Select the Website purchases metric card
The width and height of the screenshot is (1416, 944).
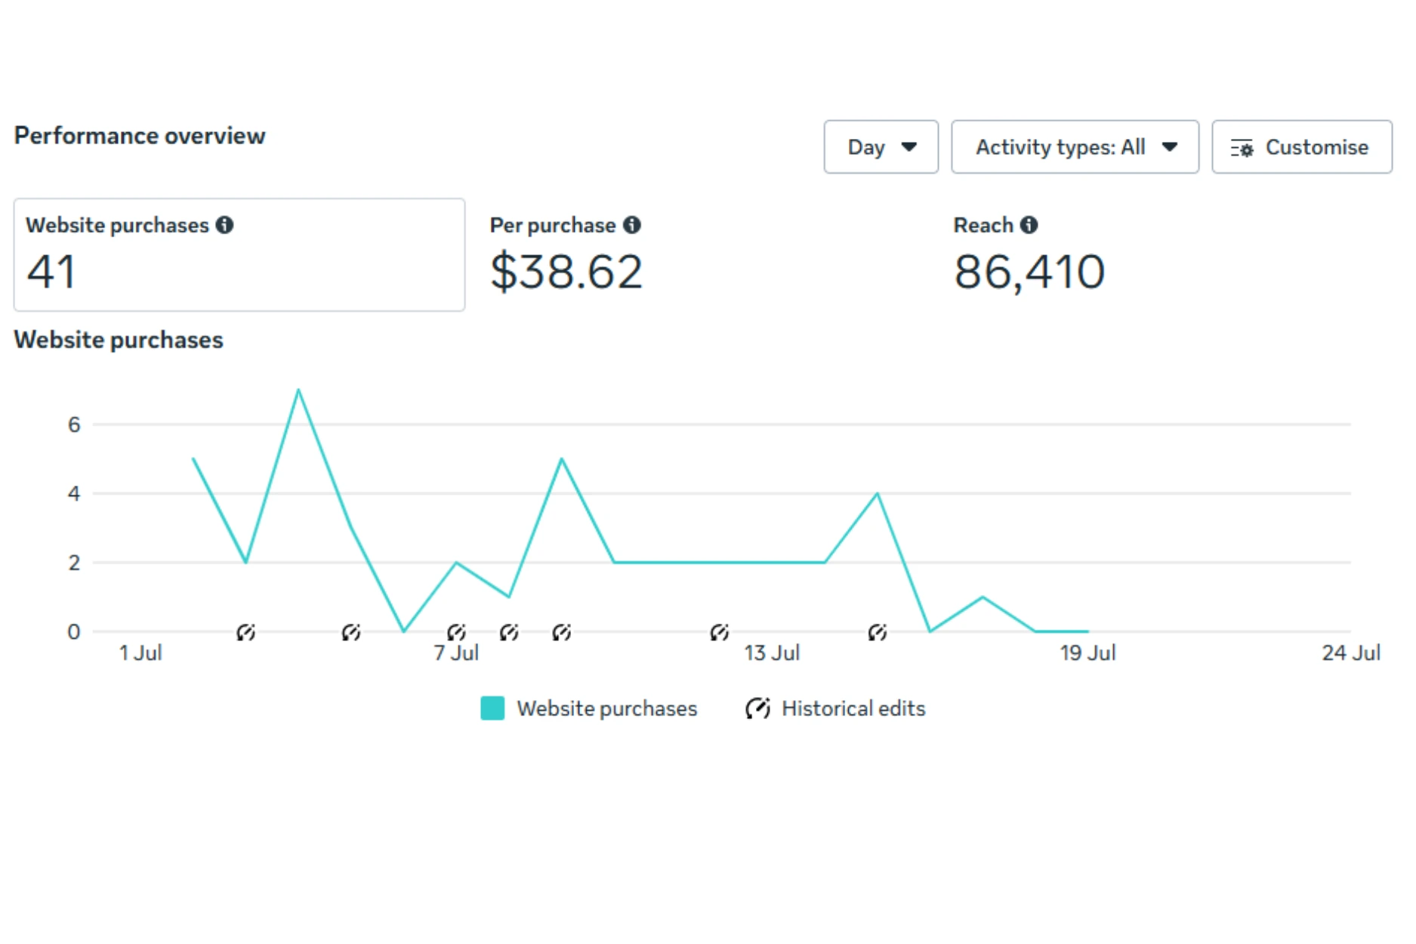tap(239, 255)
